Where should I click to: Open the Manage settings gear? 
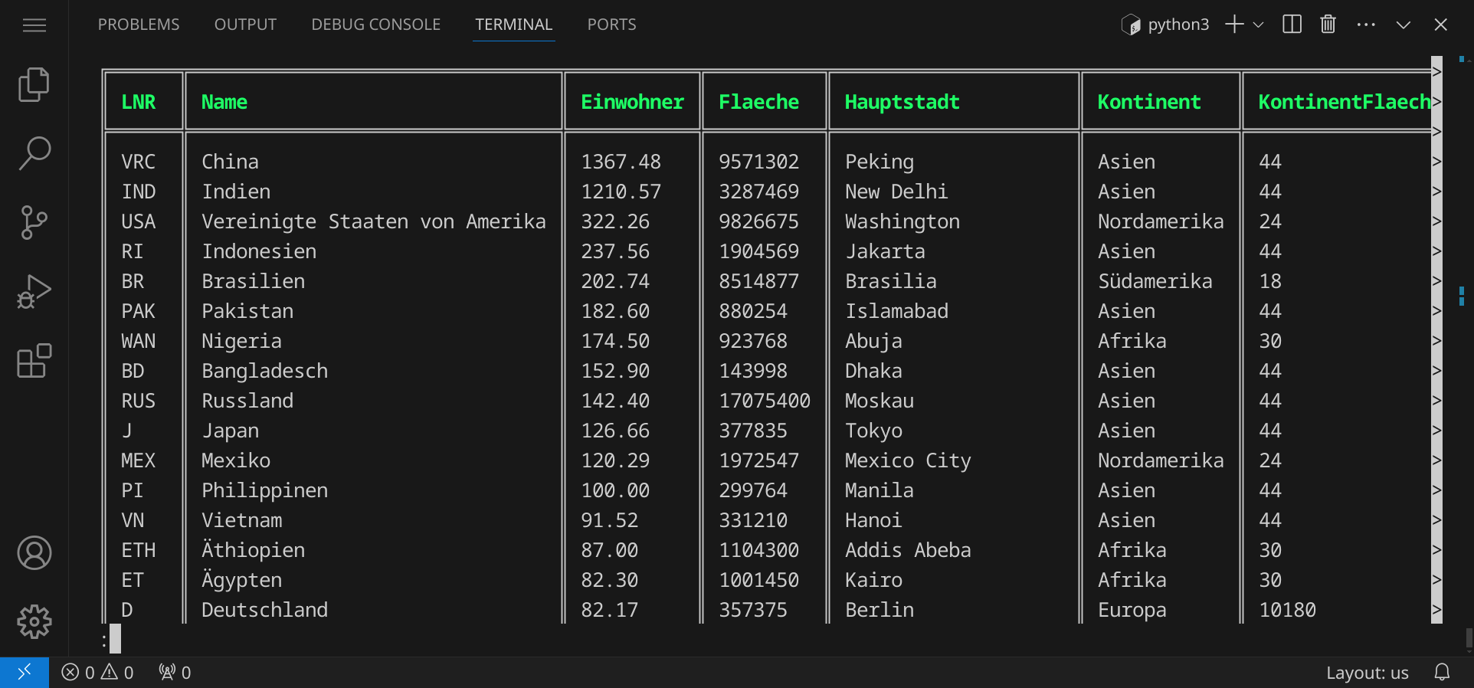pos(34,622)
